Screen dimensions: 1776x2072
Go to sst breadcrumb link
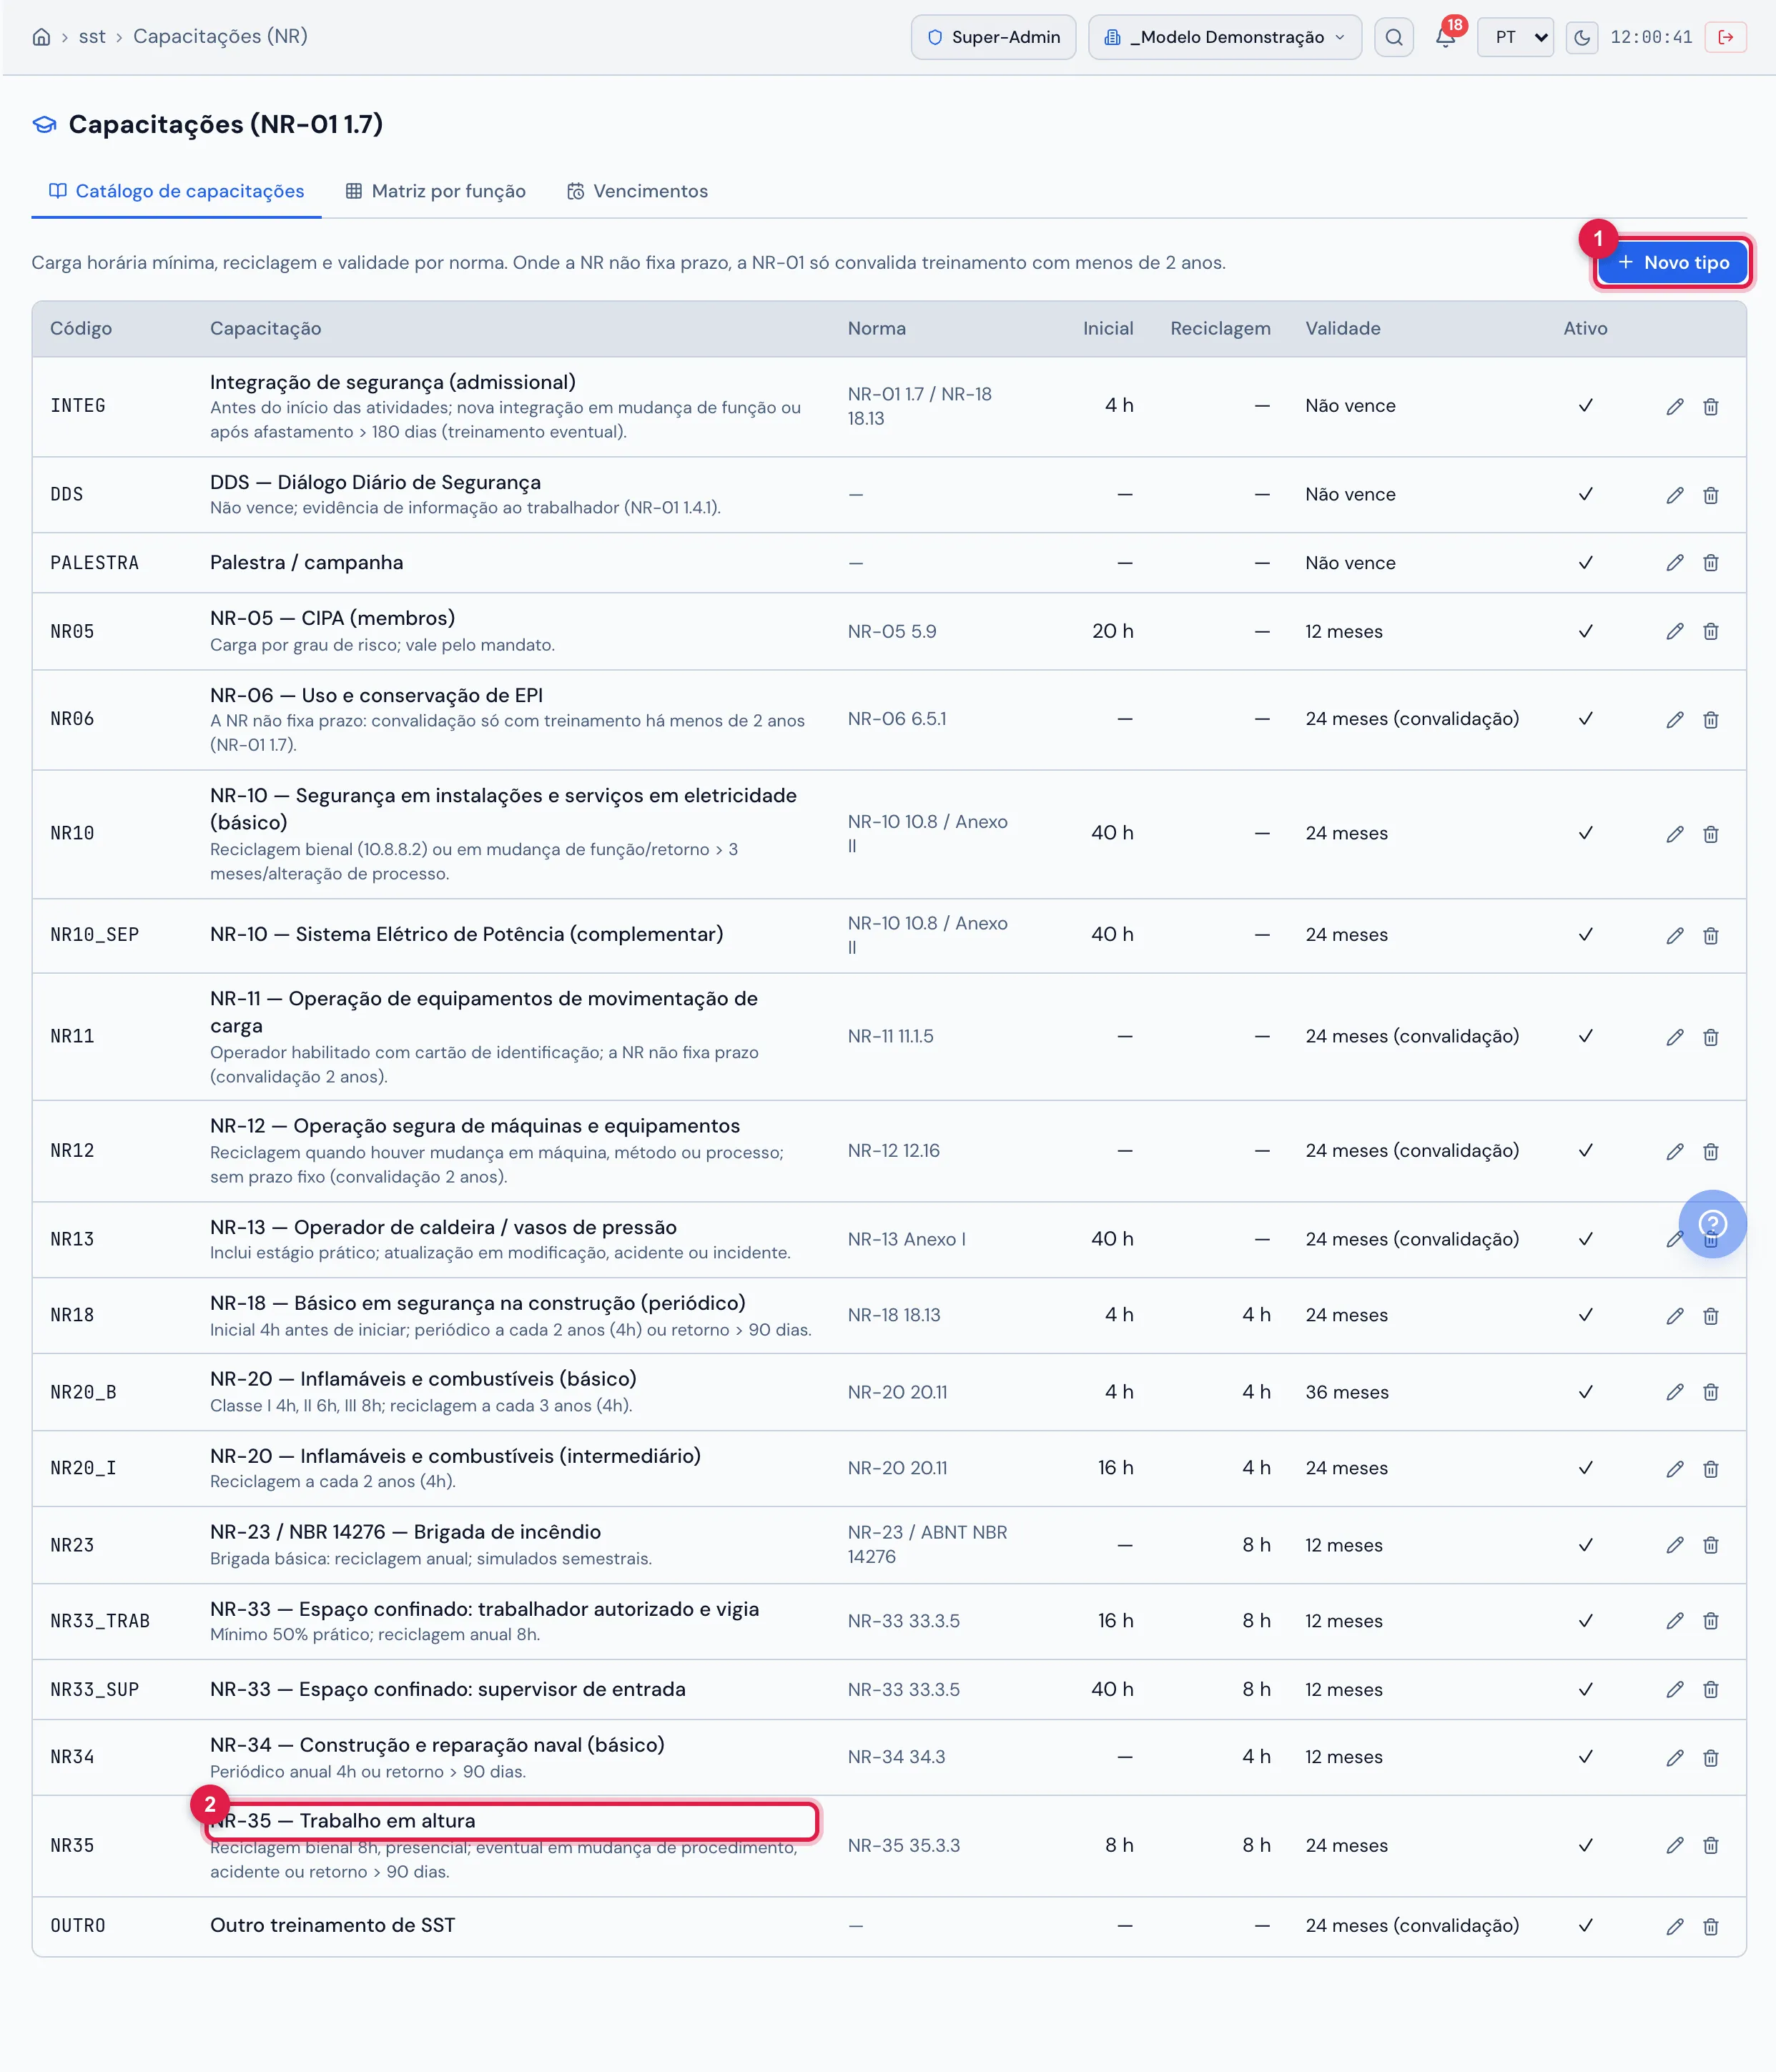coord(92,37)
